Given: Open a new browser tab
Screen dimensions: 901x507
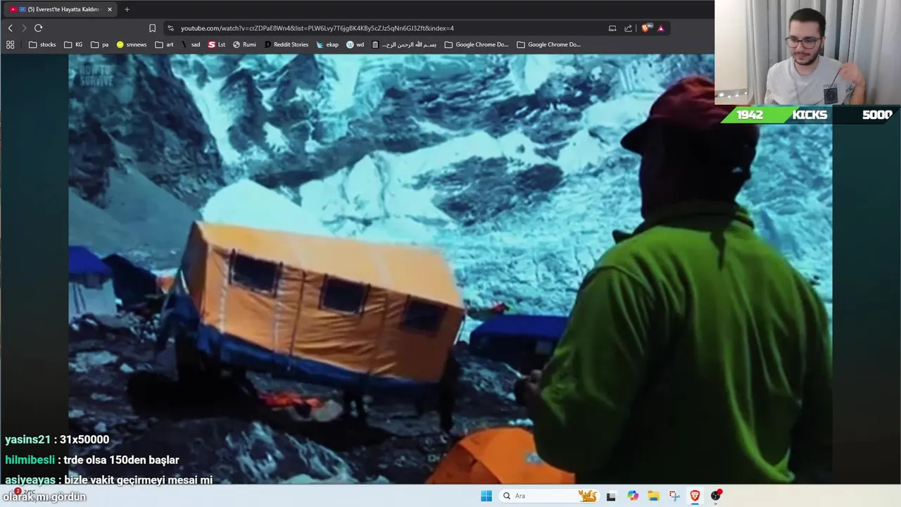Looking at the screenshot, I should click(127, 9).
